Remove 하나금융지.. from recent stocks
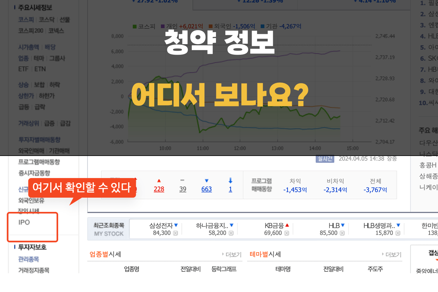 pyautogui.click(x=231, y=233)
